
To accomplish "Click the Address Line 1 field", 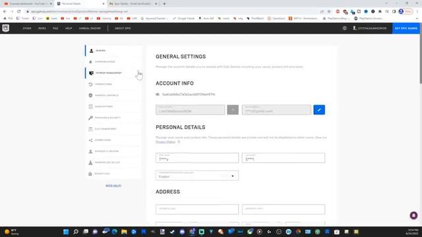I will [197, 209].
